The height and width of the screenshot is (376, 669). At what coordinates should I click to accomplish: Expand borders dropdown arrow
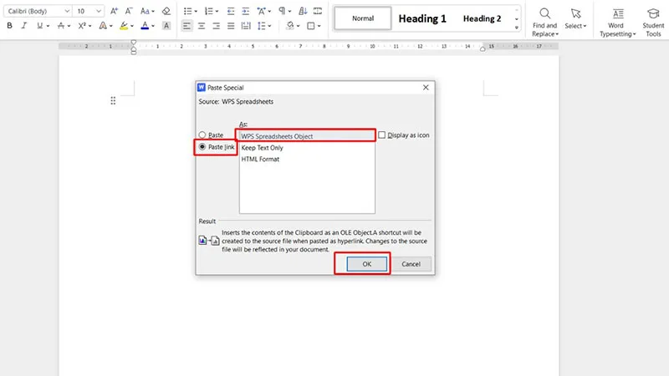pyautogui.click(x=319, y=26)
